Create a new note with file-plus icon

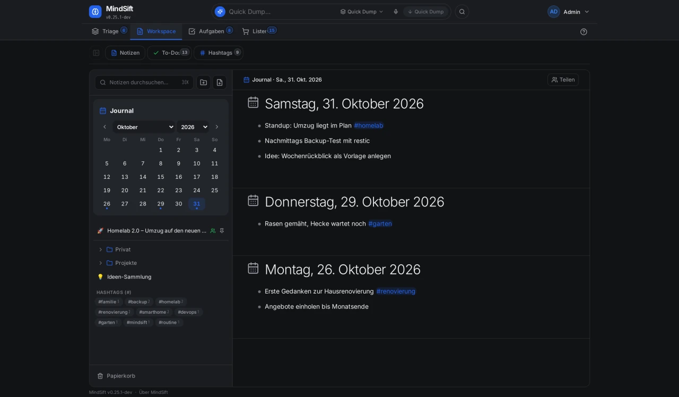220,82
